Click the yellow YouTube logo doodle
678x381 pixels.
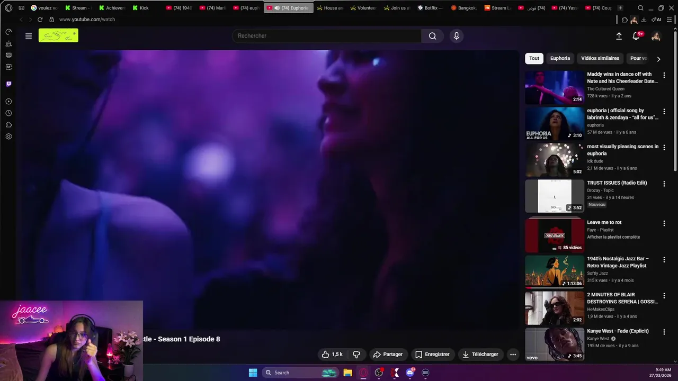(58, 36)
